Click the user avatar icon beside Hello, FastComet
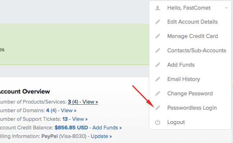This screenshot has height=143, width=233. click(158, 8)
